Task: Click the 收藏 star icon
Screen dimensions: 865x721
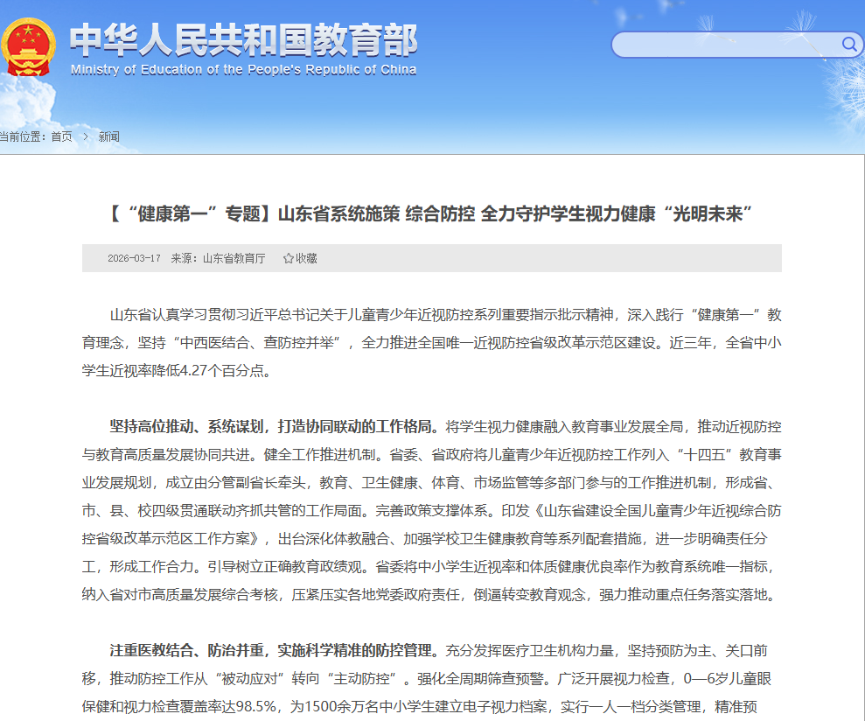Action: (x=288, y=258)
